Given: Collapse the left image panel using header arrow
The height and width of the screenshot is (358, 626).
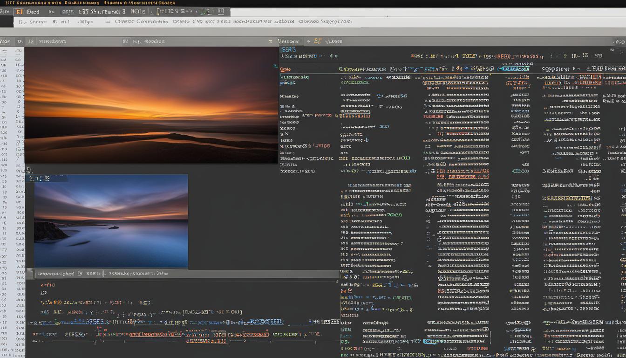Looking at the screenshot, I should coord(270,41).
